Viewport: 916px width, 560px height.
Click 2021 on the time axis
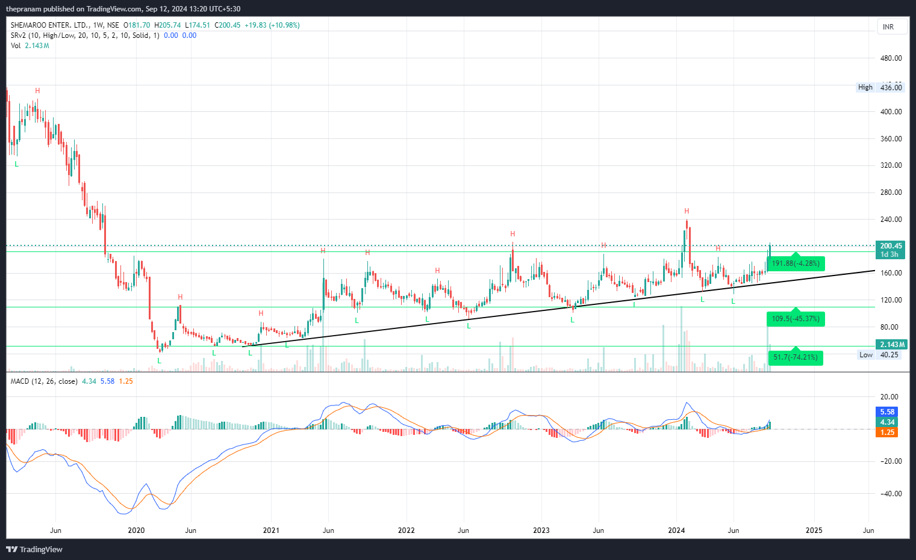point(271,531)
